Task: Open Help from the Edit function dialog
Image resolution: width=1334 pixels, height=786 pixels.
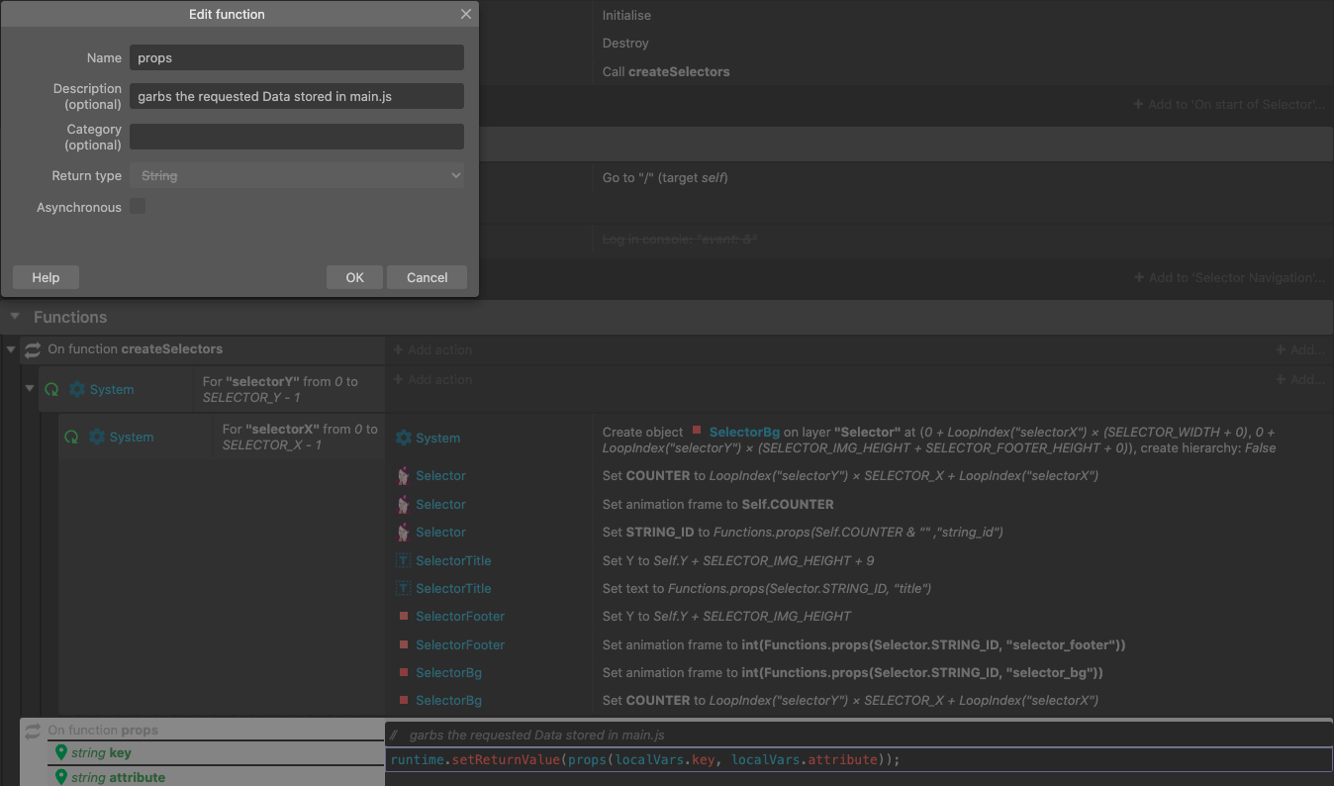Action: point(46,277)
